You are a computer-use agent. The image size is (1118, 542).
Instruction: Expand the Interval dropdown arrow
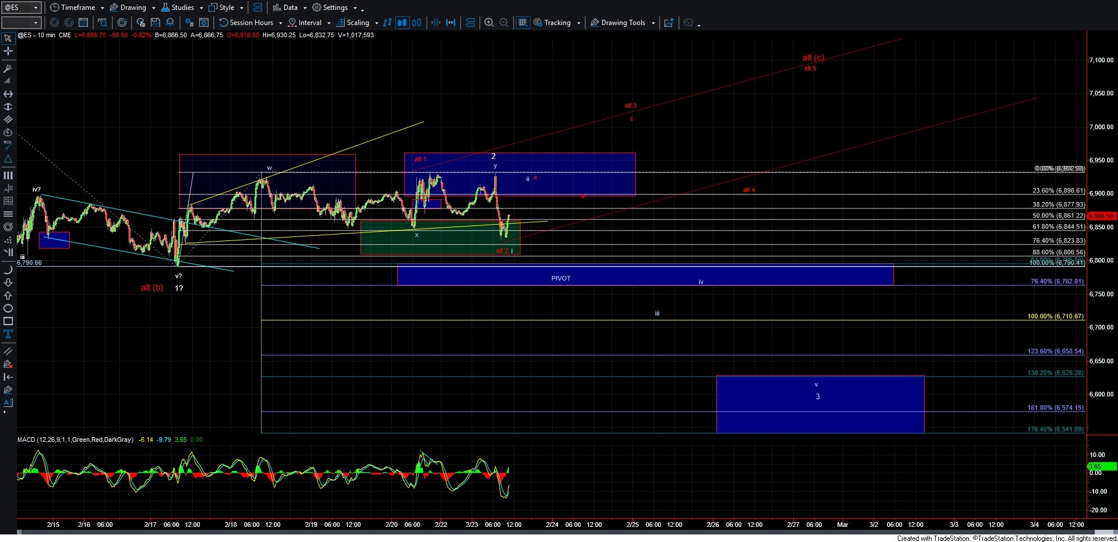click(x=329, y=23)
